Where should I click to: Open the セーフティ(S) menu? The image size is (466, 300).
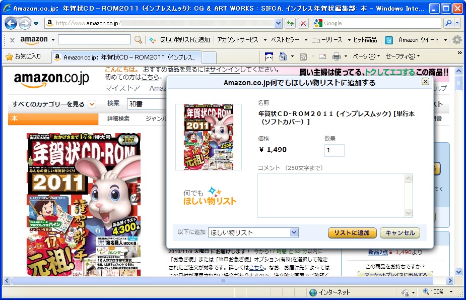point(403,56)
